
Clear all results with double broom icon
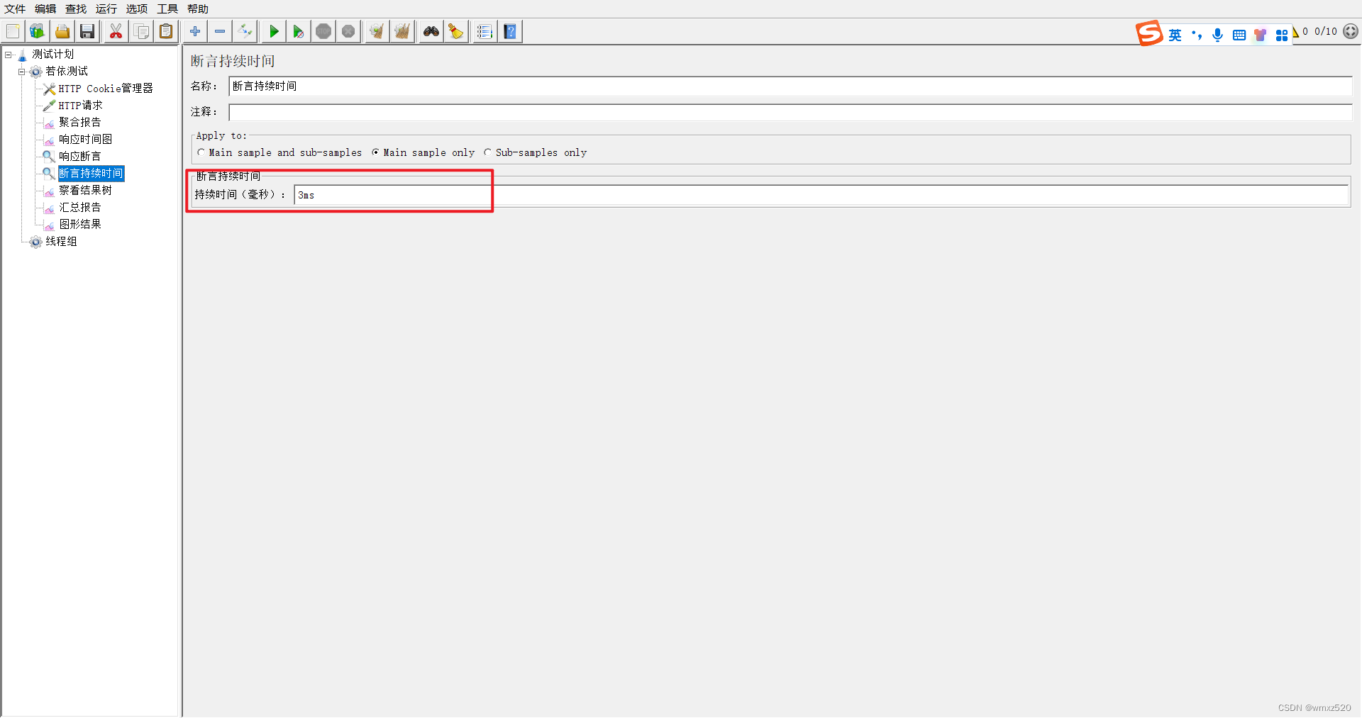(402, 31)
